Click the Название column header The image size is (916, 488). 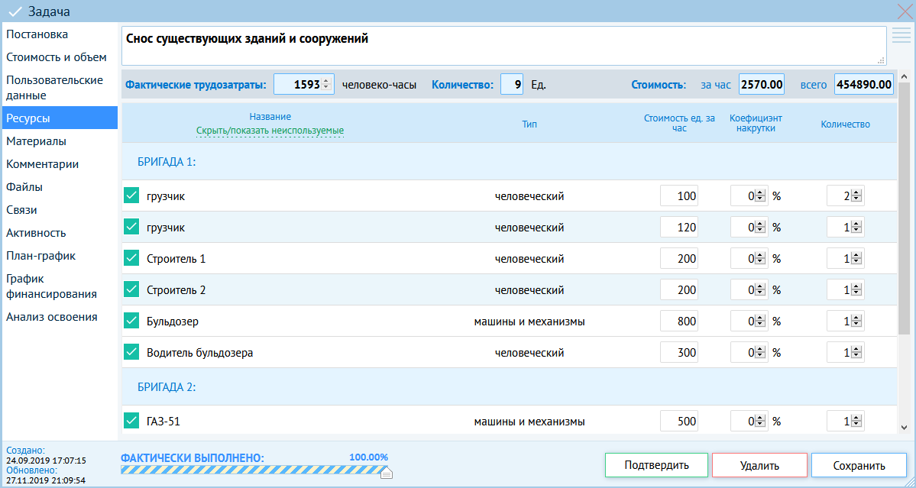[x=270, y=117]
